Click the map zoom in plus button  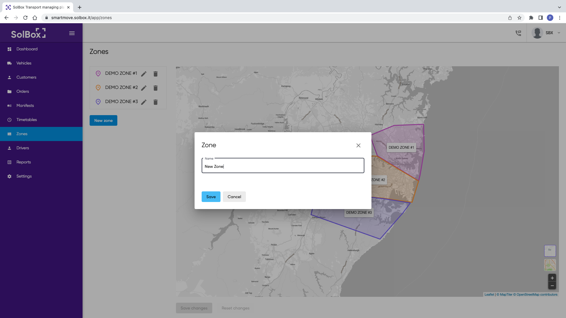click(552, 278)
